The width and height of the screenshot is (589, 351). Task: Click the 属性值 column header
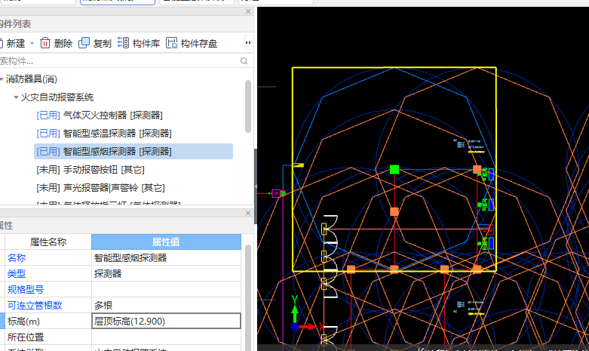(x=166, y=242)
